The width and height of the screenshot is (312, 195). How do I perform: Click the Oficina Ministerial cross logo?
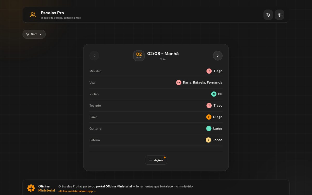[x=31, y=188]
